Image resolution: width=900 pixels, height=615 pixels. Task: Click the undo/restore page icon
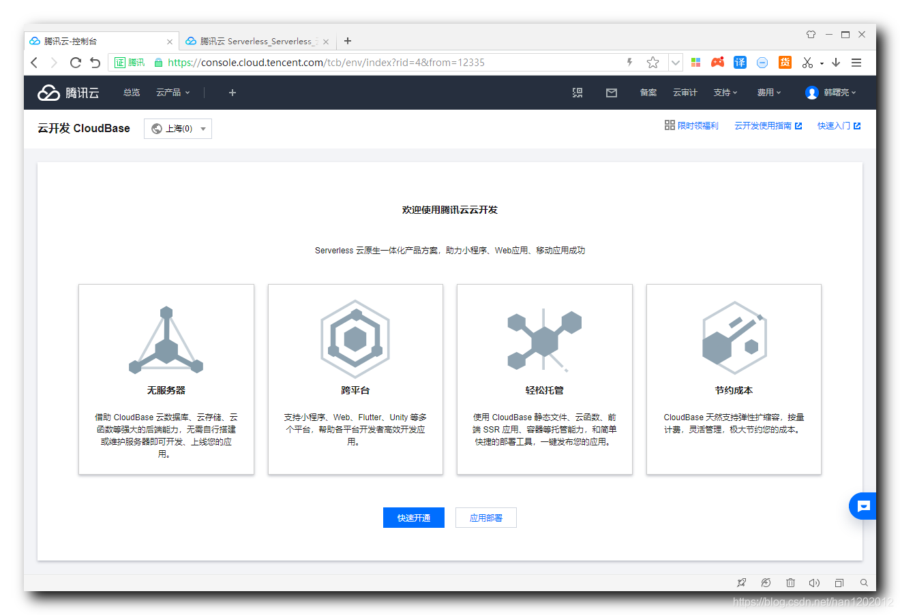coord(95,63)
